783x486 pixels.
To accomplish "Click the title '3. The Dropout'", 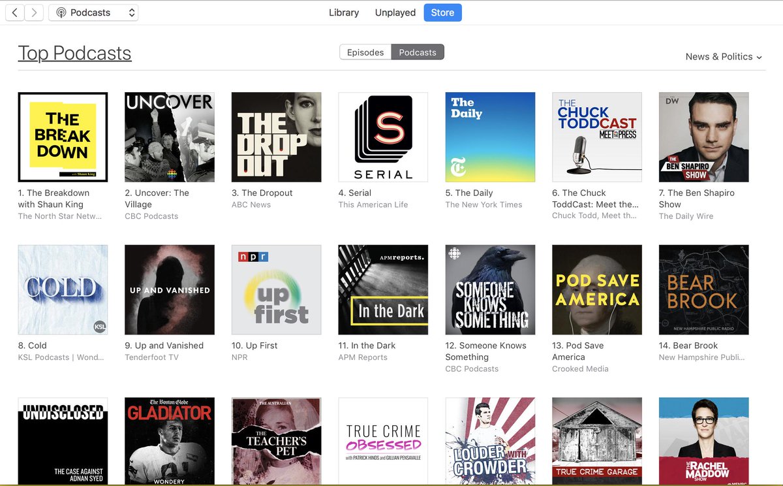I will (x=262, y=193).
